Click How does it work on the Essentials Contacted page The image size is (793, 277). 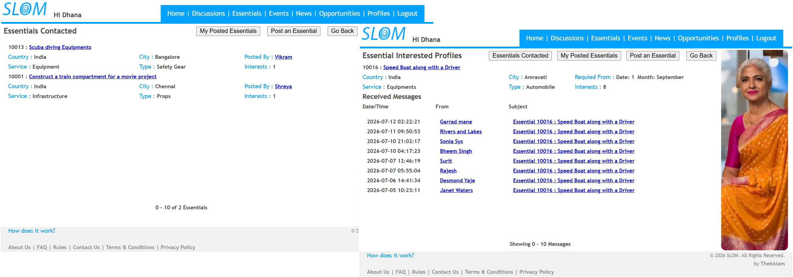point(32,231)
